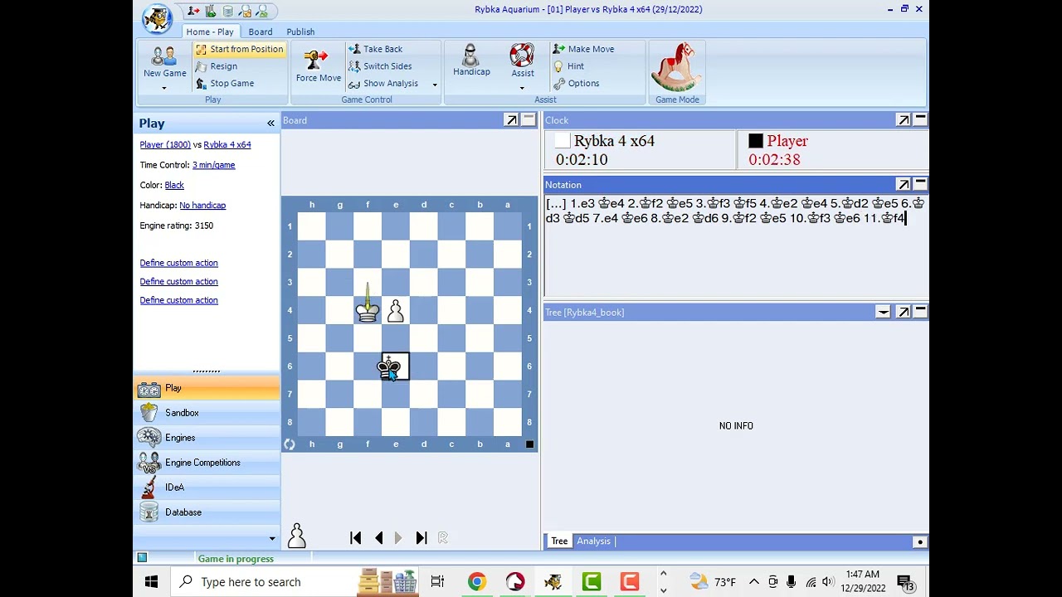Click Stop Game in the ribbon
This screenshot has width=1062, height=597.
point(225,84)
